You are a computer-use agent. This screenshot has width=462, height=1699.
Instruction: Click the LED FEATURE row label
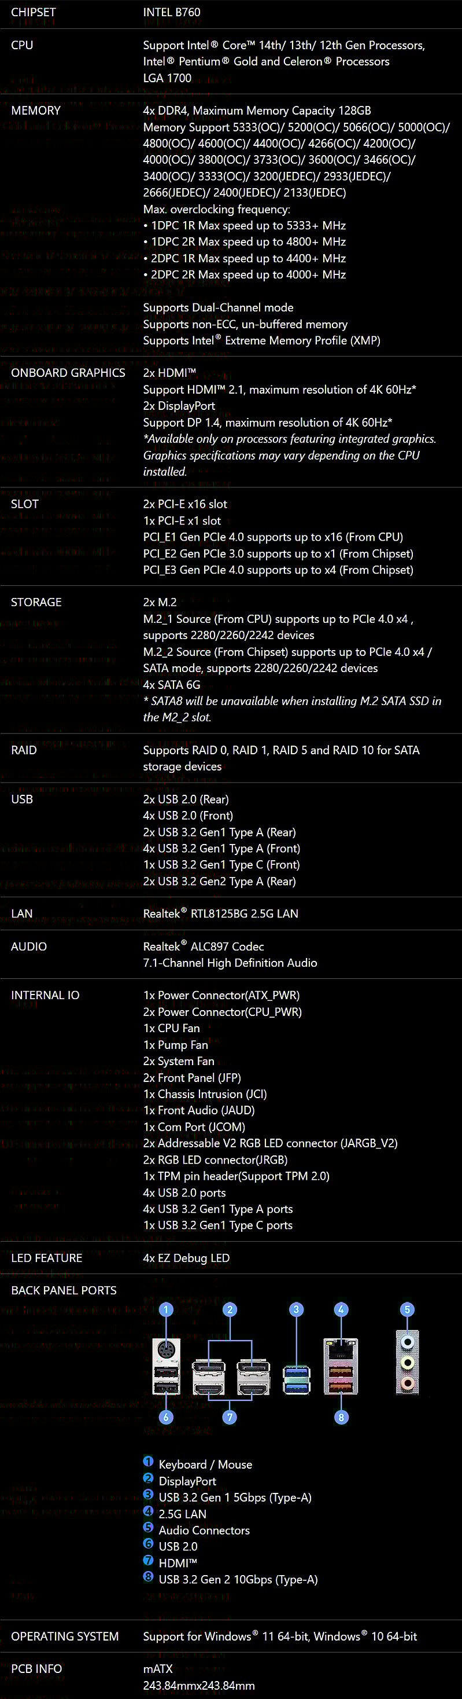pyautogui.click(x=47, y=1258)
